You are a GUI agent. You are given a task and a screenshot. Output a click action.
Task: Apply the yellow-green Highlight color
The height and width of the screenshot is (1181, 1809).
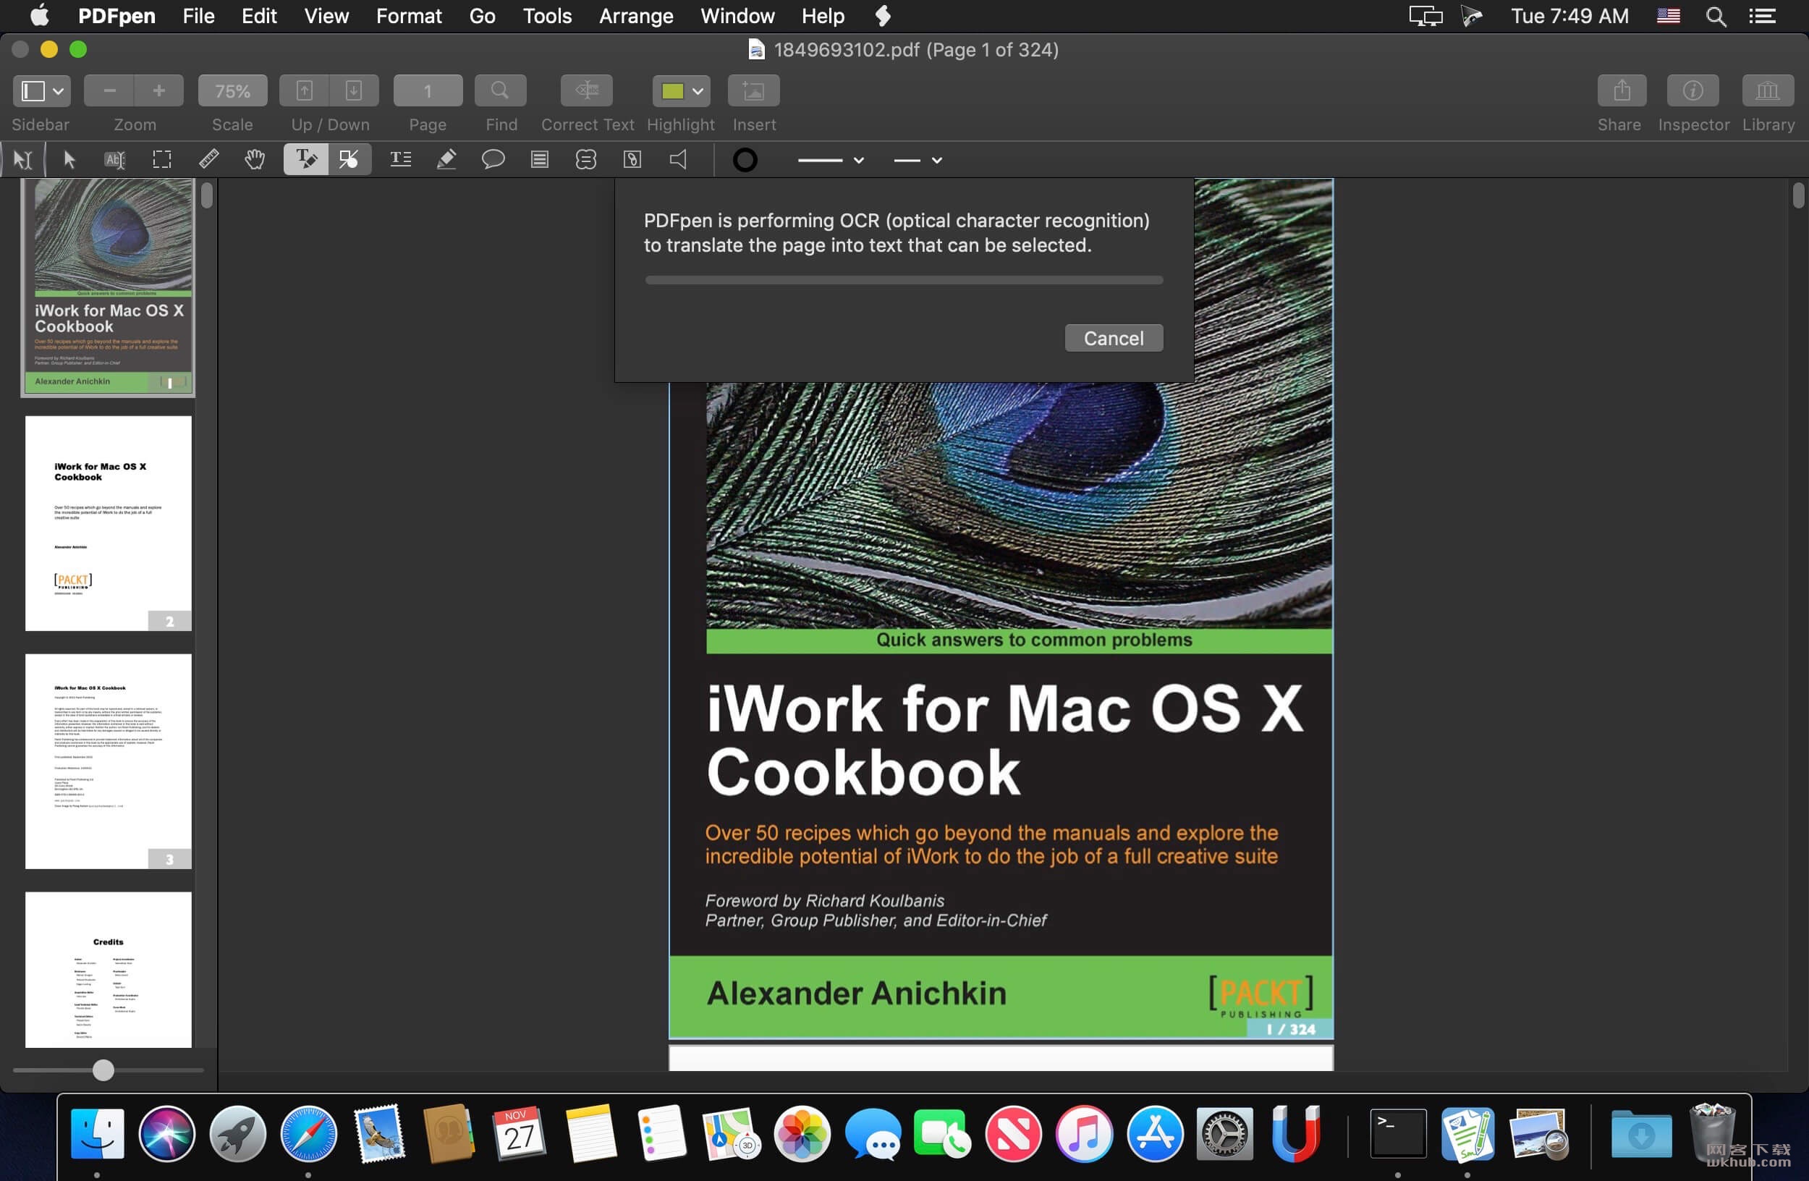[673, 91]
